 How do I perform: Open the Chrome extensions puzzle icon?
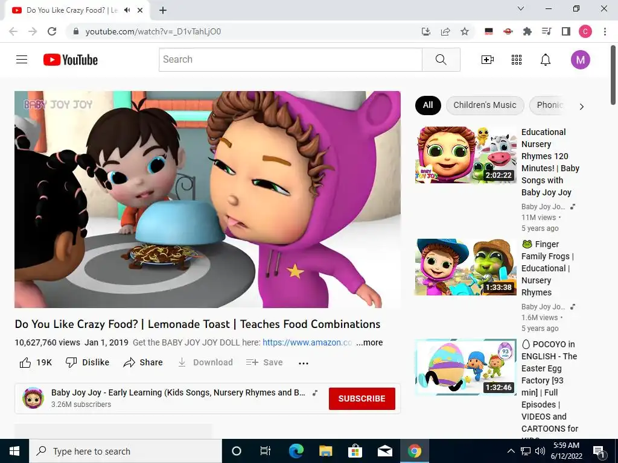(x=527, y=31)
